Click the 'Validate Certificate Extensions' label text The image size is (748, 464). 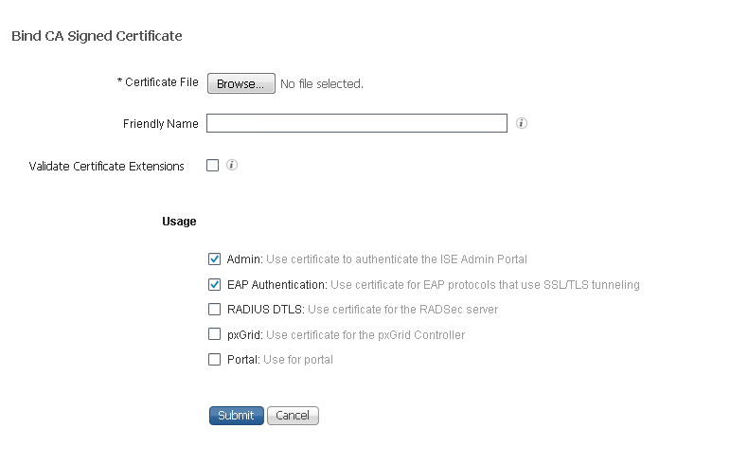point(106,167)
